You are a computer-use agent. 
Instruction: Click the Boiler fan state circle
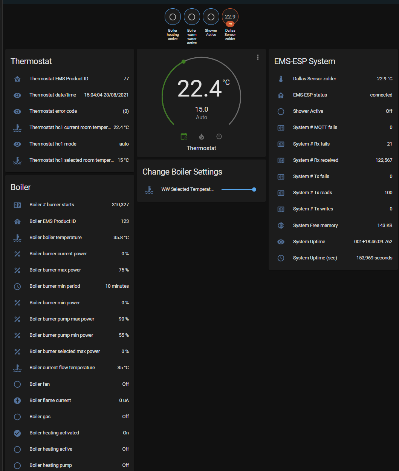(17, 384)
